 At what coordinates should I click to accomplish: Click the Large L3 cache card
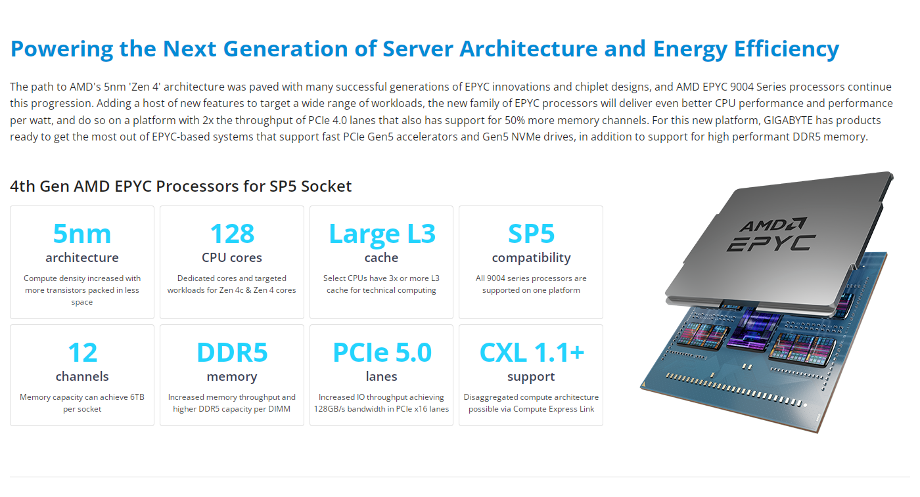point(381,262)
